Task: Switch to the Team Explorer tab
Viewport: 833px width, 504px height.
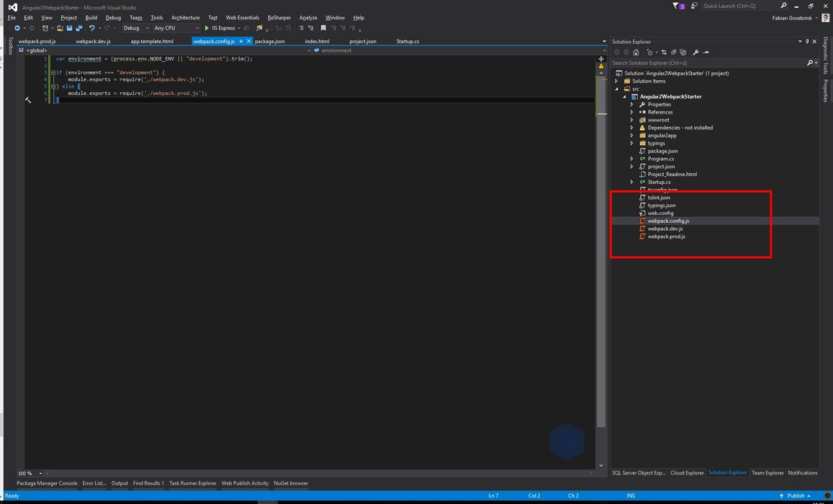Action: 767,472
